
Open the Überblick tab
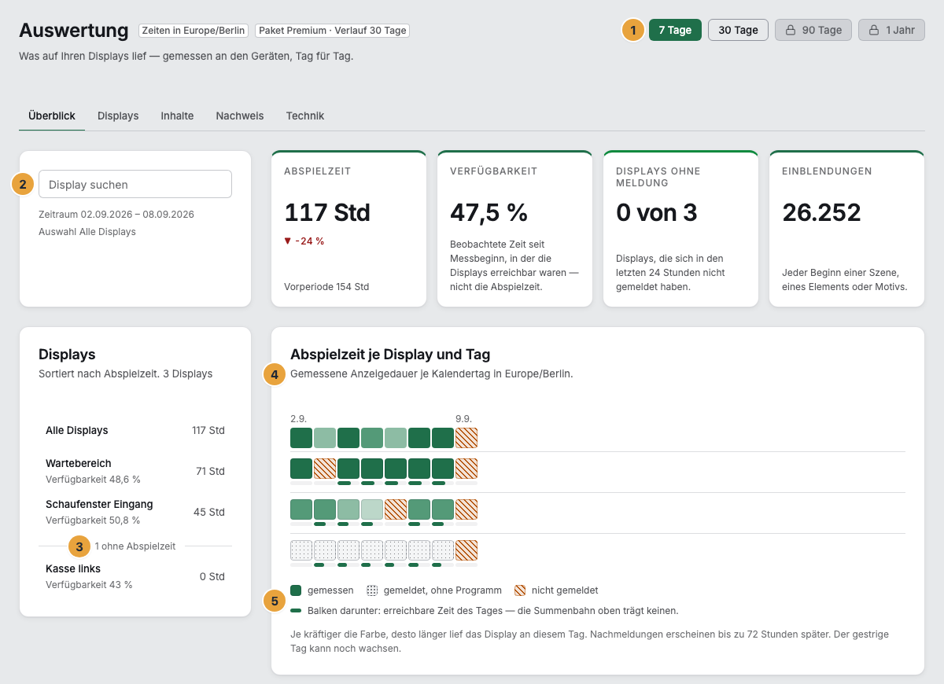tap(52, 116)
